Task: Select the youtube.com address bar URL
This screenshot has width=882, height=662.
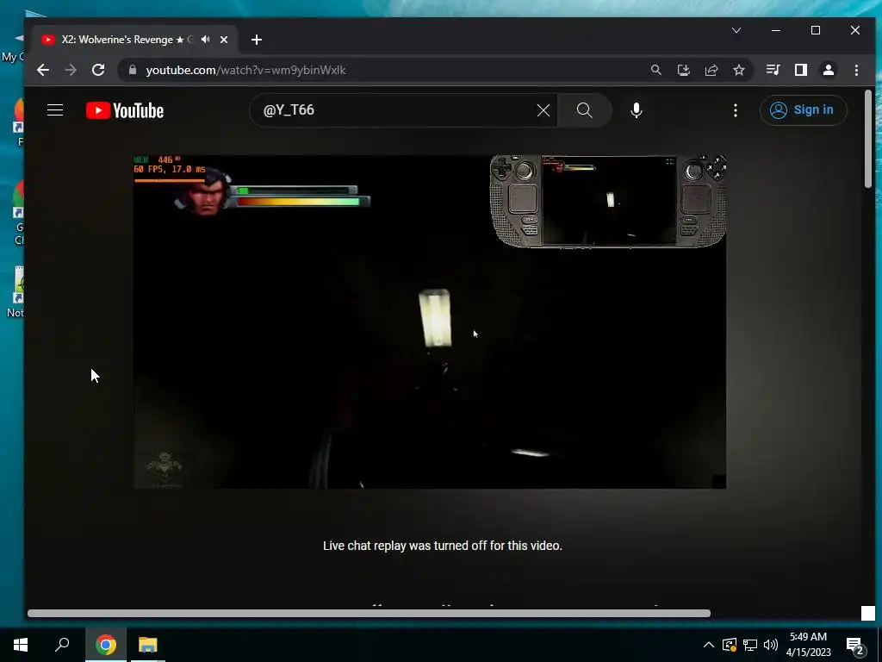Action: point(245,71)
